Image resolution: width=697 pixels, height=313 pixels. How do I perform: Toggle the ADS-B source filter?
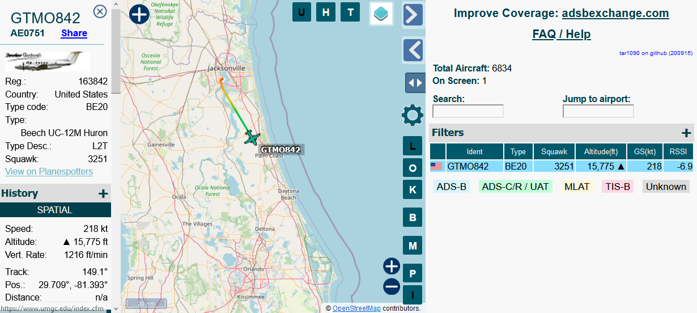click(x=451, y=187)
